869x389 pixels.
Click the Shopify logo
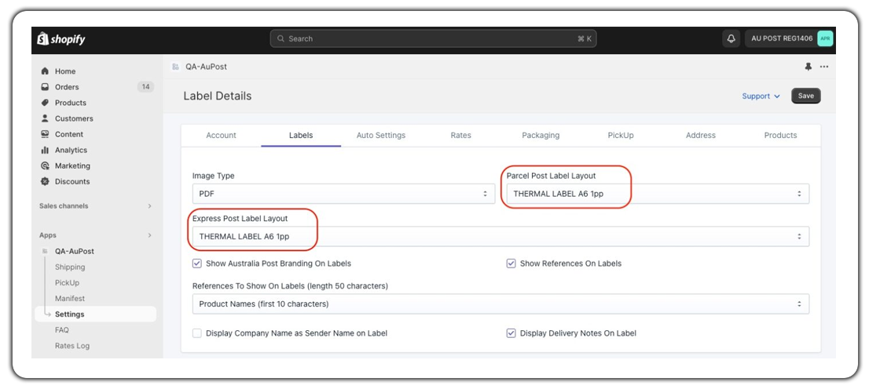(x=61, y=39)
